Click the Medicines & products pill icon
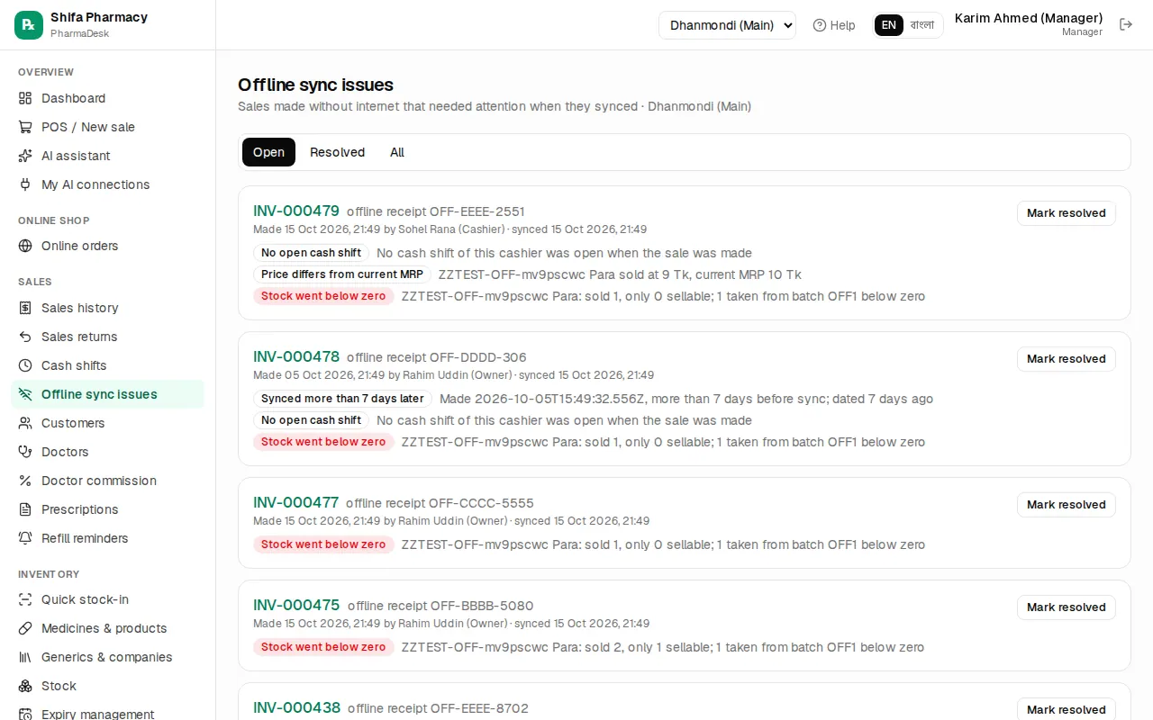The height and width of the screenshot is (720, 1153). tap(25, 628)
